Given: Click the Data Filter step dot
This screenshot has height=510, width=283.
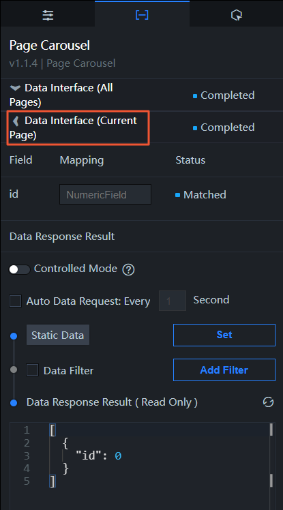Looking at the screenshot, I should (14, 370).
